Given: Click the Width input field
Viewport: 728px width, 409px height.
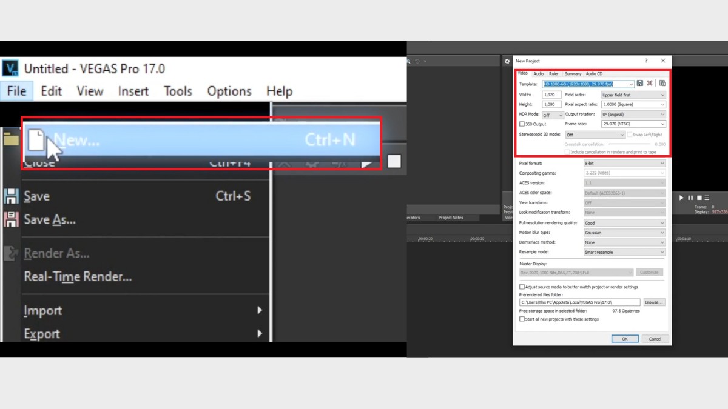Looking at the screenshot, I should pos(551,95).
